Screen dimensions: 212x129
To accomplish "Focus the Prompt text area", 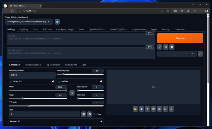I will point(81,39).
